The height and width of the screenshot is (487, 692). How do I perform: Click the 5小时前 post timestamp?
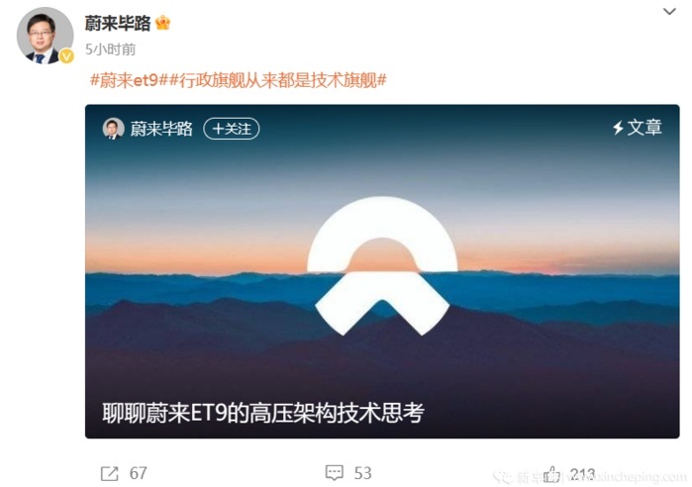pos(110,49)
